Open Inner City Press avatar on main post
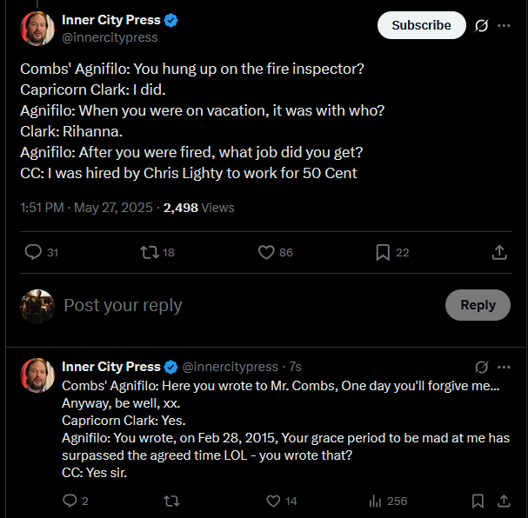The height and width of the screenshot is (518, 528). pyautogui.click(x=37, y=29)
